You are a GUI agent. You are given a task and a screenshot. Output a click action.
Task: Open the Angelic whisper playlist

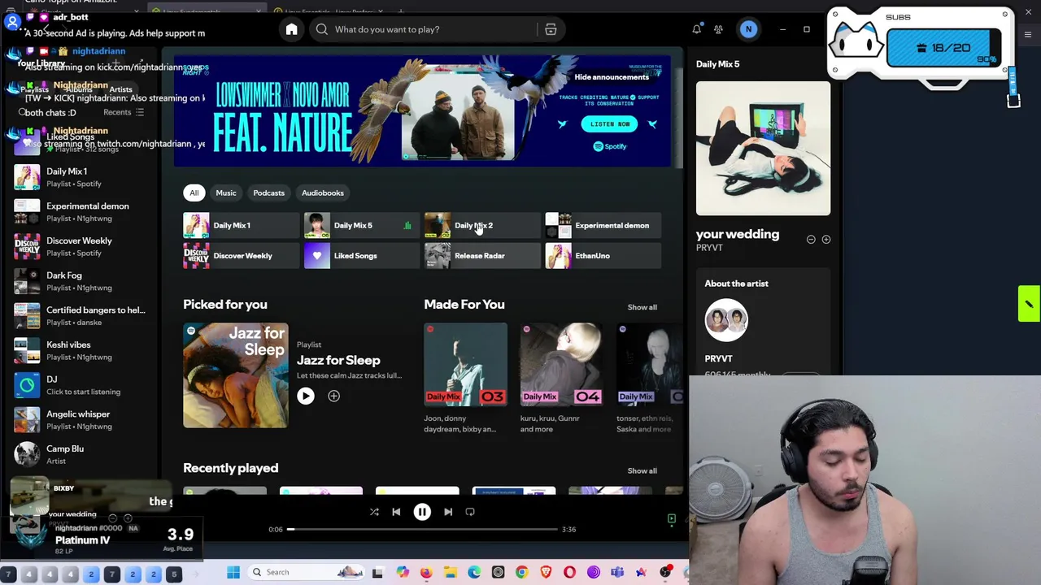point(81,420)
